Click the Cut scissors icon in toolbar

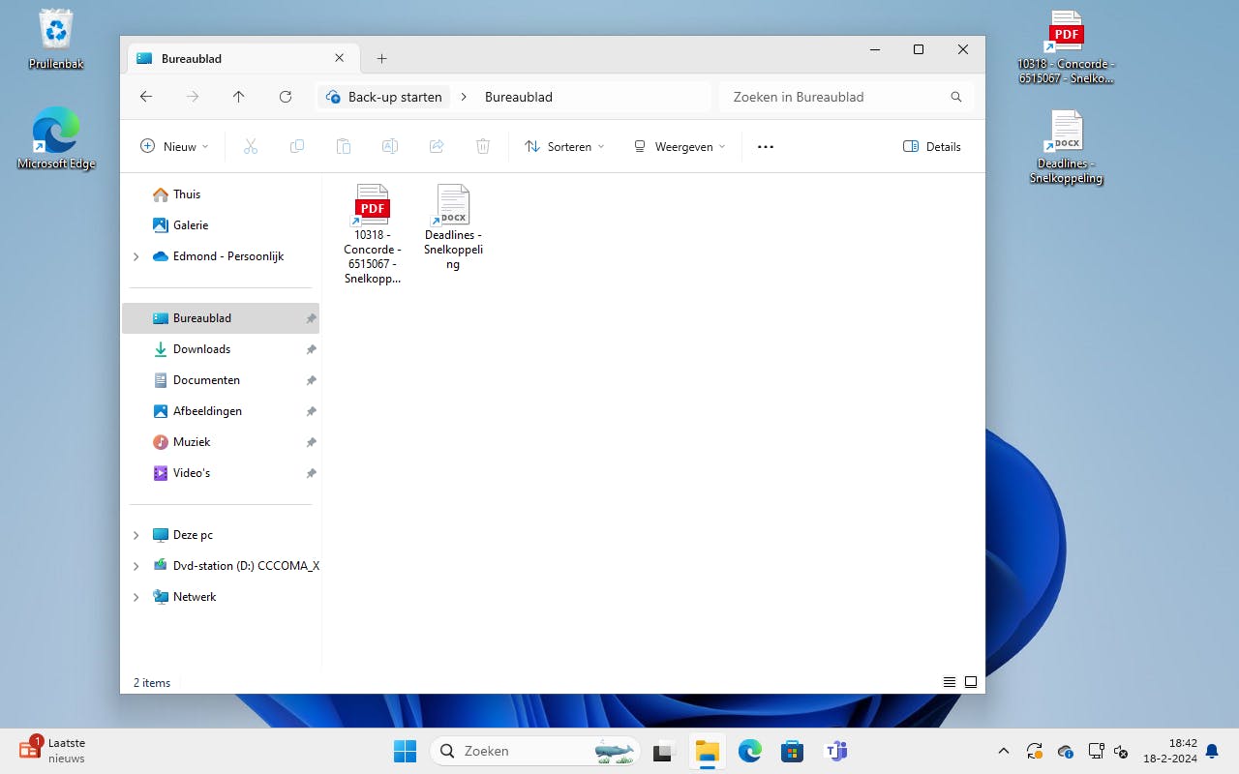tap(251, 146)
